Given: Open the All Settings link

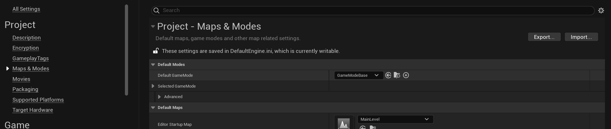Looking at the screenshot, I should click(x=26, y=9).
